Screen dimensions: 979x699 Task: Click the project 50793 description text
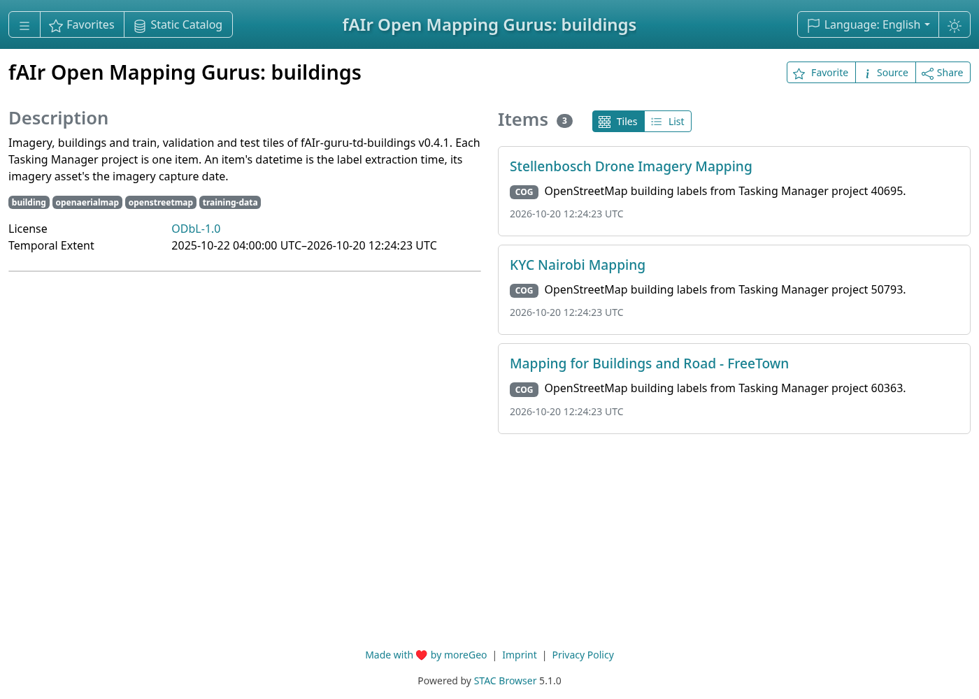725,289
